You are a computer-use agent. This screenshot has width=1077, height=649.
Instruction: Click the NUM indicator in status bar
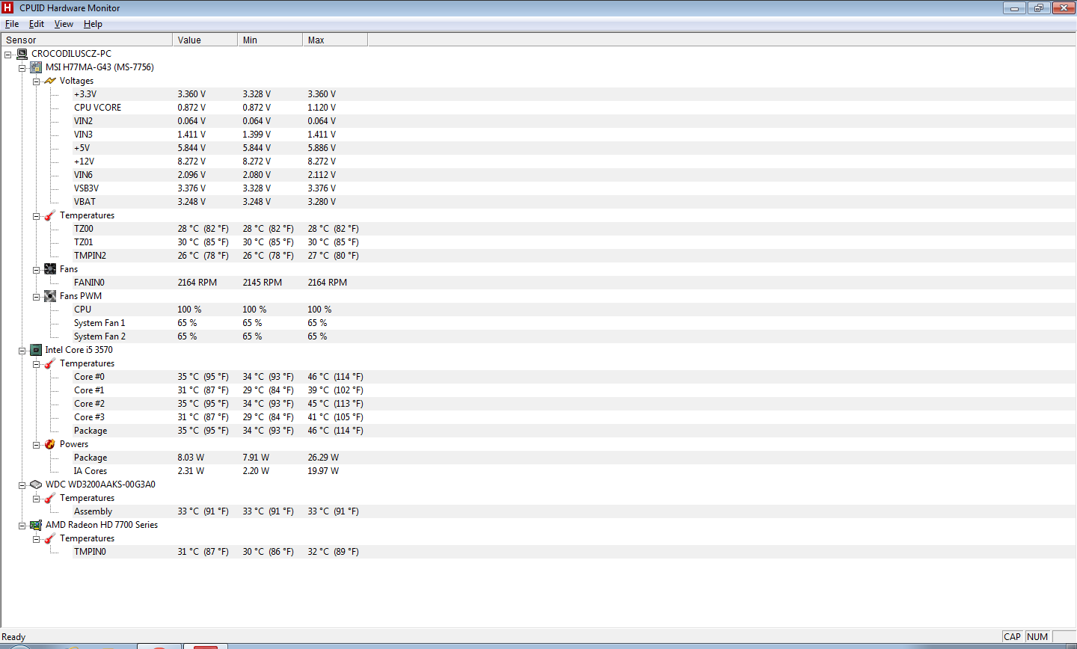pyautogui.click(x=1037, y=637)
